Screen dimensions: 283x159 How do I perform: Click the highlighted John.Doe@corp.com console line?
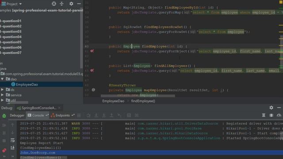(151, 153)
